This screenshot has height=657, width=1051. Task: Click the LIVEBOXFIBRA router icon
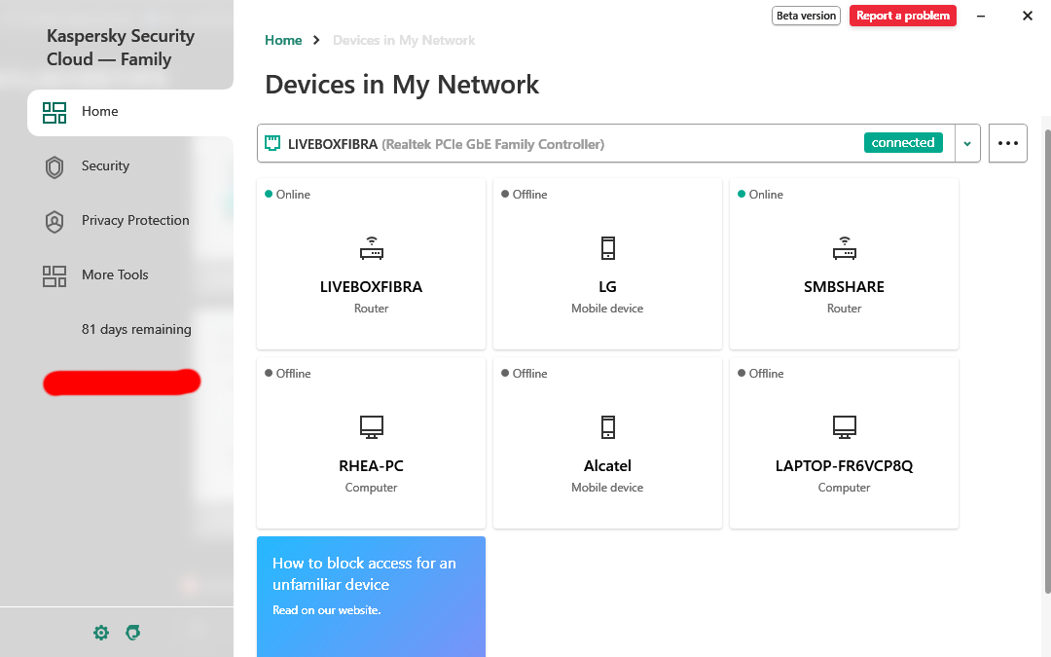pos(371,248)
